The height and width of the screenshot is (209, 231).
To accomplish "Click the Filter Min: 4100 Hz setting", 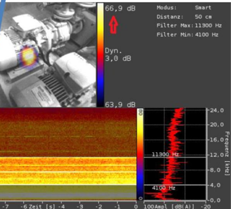I will pyautogui.click(x=187, y=34).
